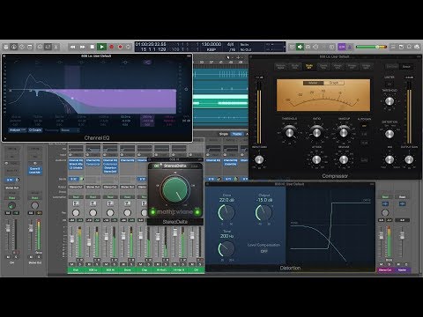The width and height of the screenshot is (423, 317).
Task: Open the Editors scissors icon
Action: 56,47
